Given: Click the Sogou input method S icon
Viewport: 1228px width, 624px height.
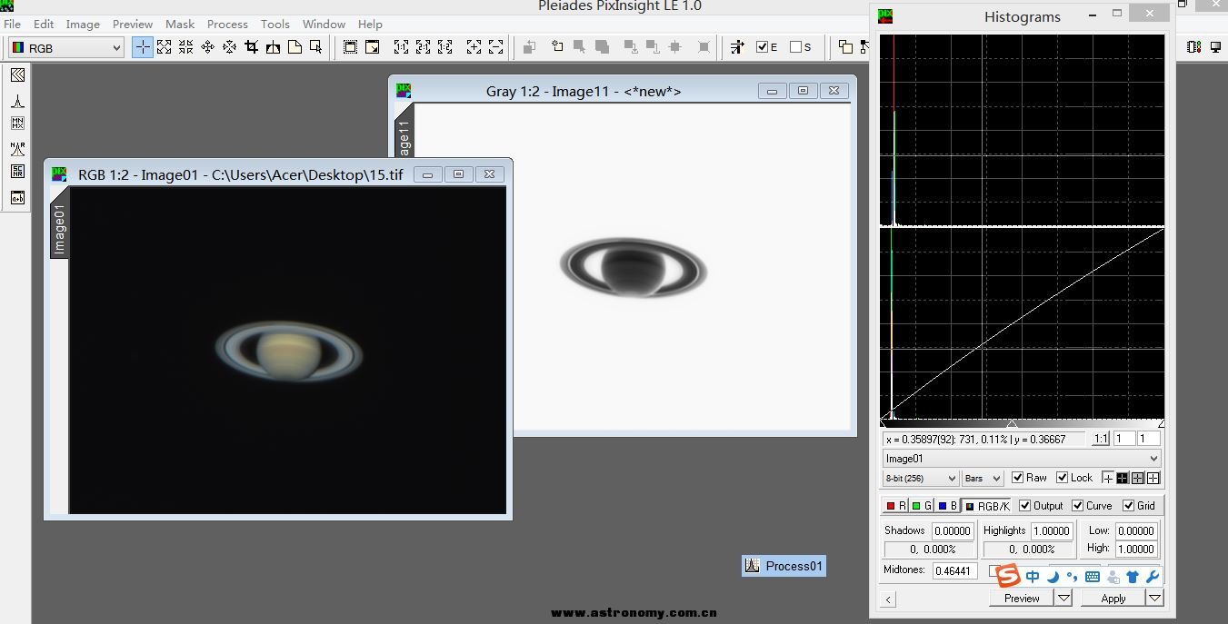Looking at the screenshot, I should [1007, 575].
